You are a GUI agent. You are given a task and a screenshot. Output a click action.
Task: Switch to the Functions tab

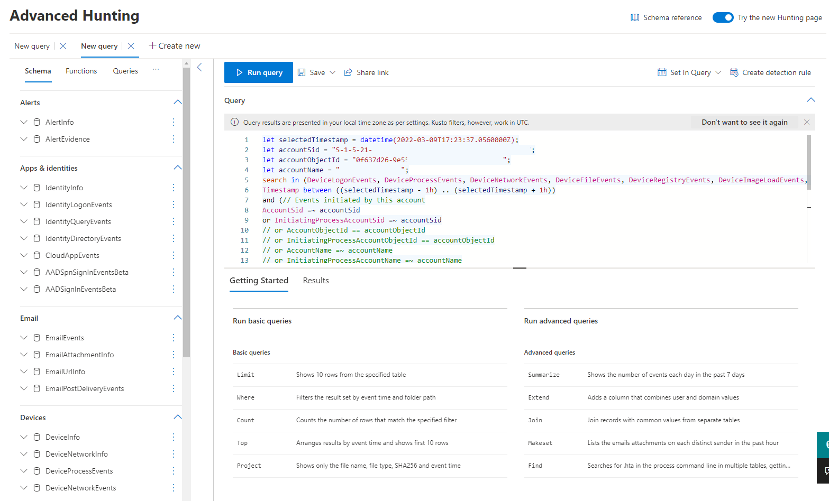click(81, 71)
